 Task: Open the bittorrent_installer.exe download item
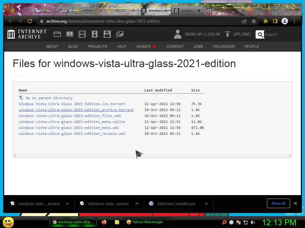tap(176, 204)
